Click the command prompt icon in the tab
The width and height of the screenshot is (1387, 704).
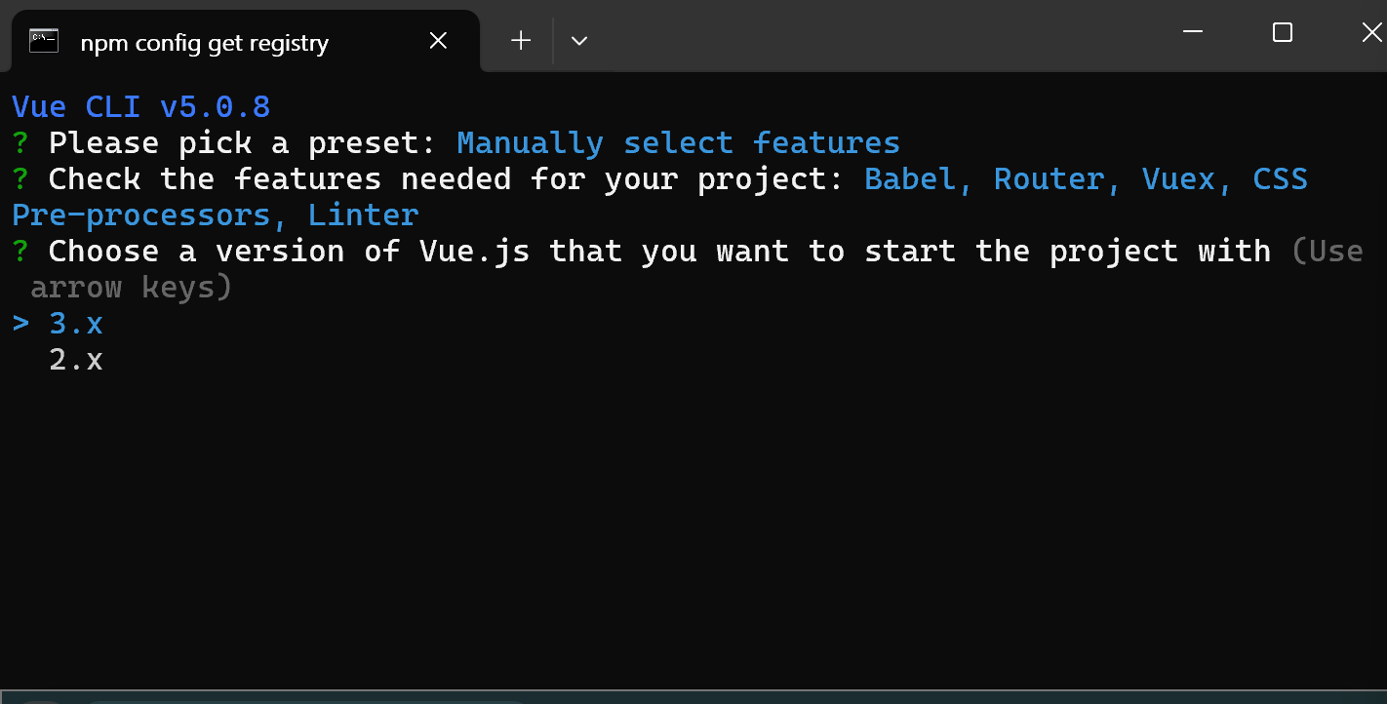44,41
